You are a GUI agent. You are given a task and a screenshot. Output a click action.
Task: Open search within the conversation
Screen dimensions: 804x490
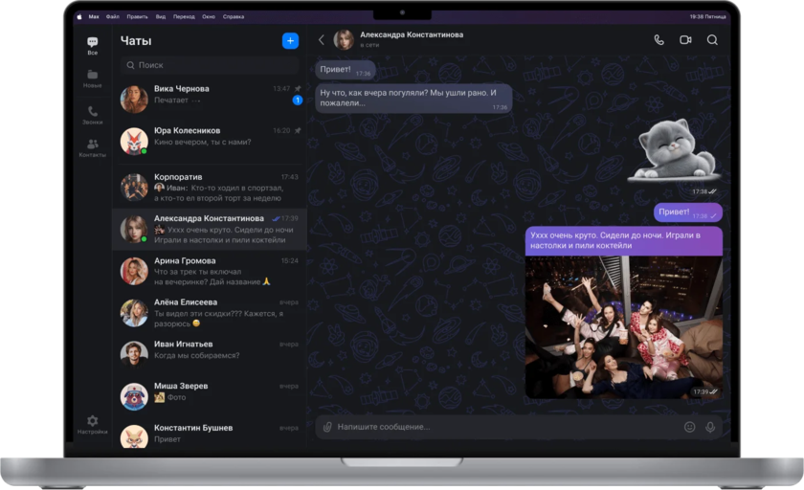click(712, 40)
